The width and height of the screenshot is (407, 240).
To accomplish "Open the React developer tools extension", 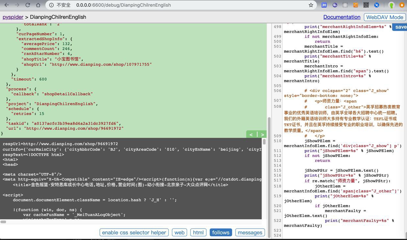I will click(x=345, y=5).
